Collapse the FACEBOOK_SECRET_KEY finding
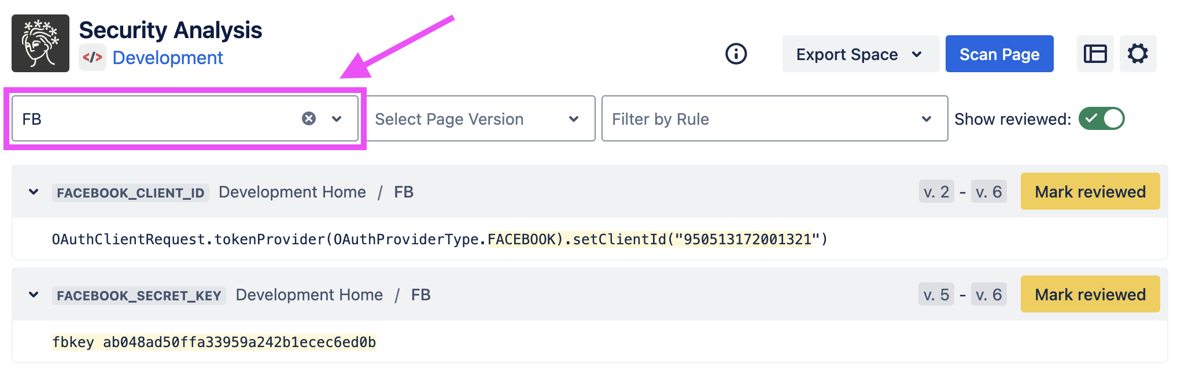Image resolution: width=1181 pixels, height=380 pixels. tap(34, 295)
